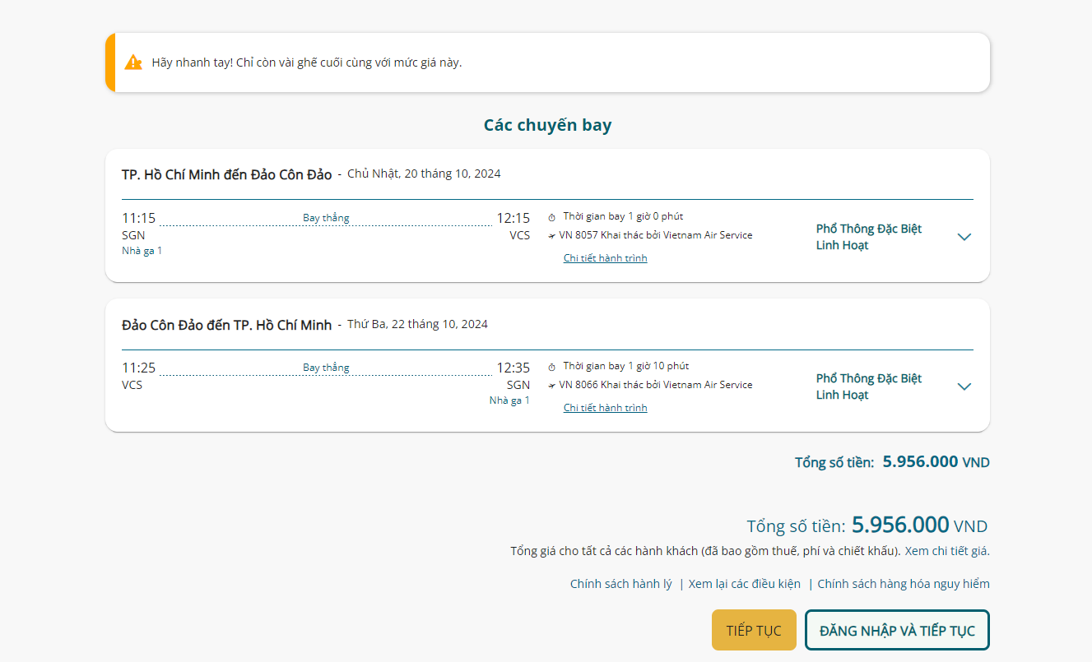Screen dimensions: 1092x662
Task: Click Xem lại các điều kiện
Action: click(x=744, y=584)
